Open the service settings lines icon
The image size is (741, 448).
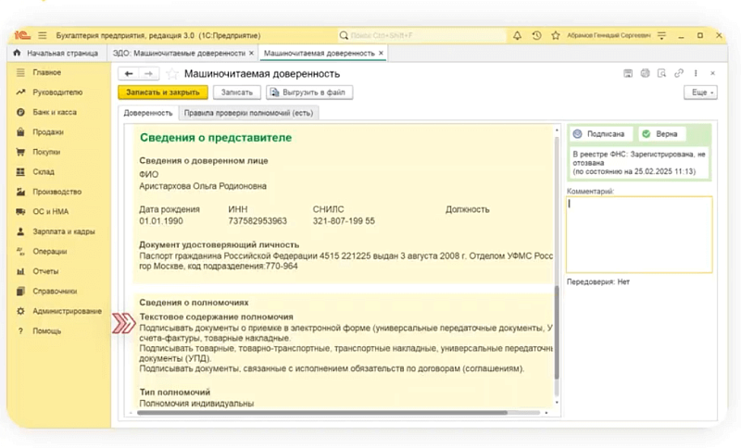(x=661, y=35)
